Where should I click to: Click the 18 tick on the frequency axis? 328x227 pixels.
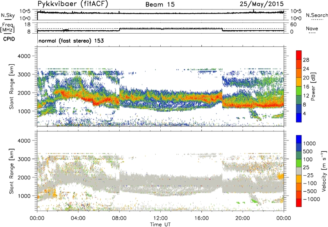(x=27, y=25)
